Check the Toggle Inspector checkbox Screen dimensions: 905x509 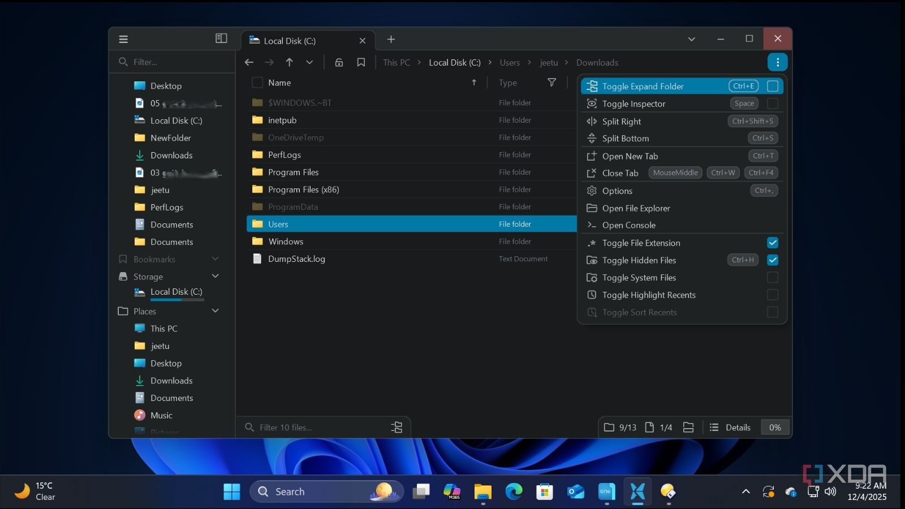tap(773, 103)
